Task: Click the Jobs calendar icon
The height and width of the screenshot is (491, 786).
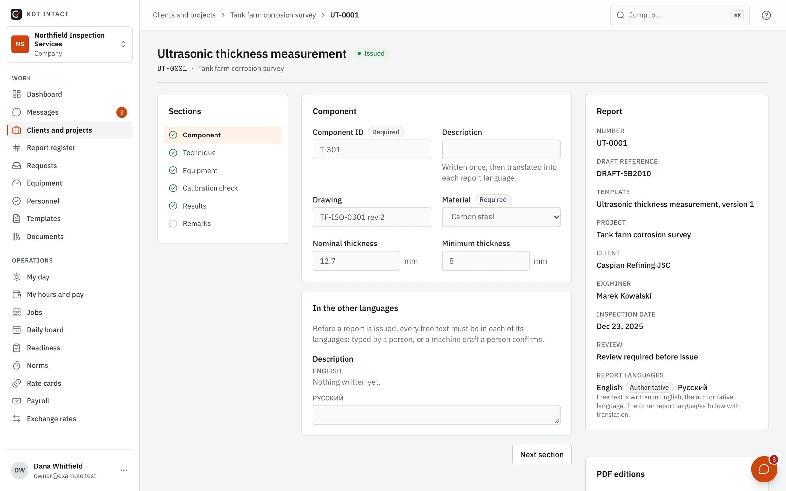Action: coord(17,312)
